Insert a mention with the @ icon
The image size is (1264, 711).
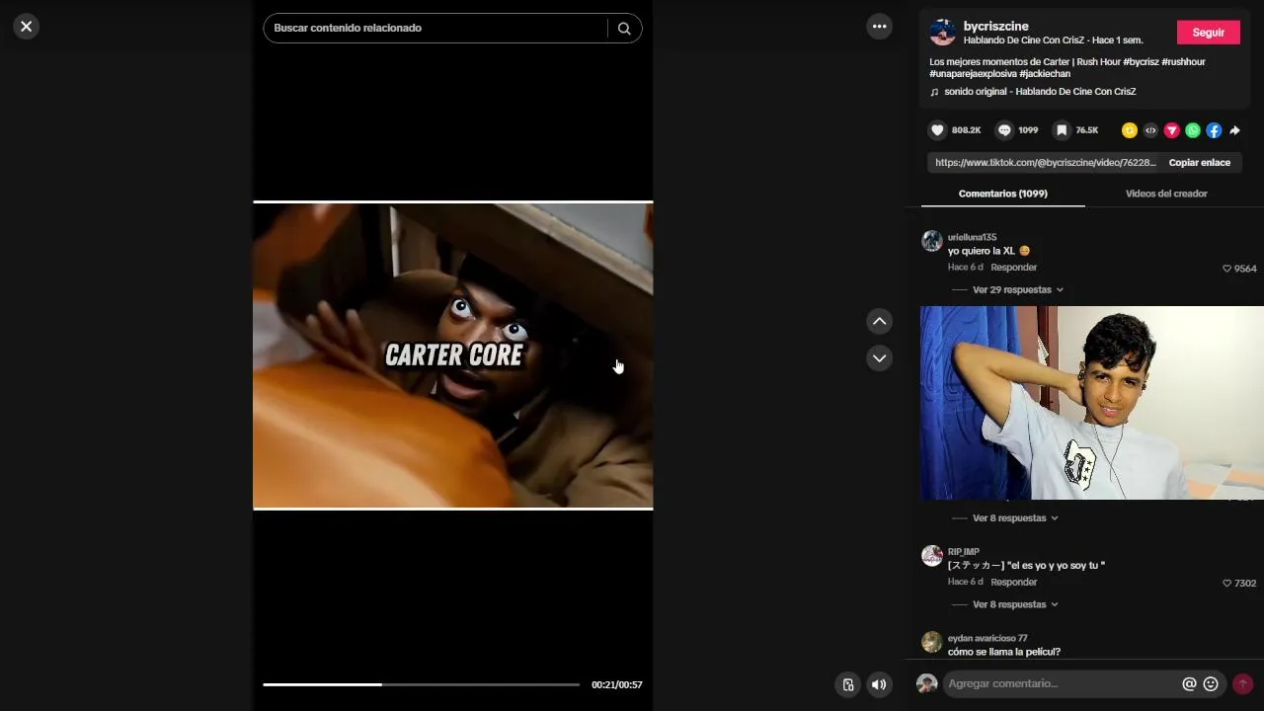[x=1189, y=683]
